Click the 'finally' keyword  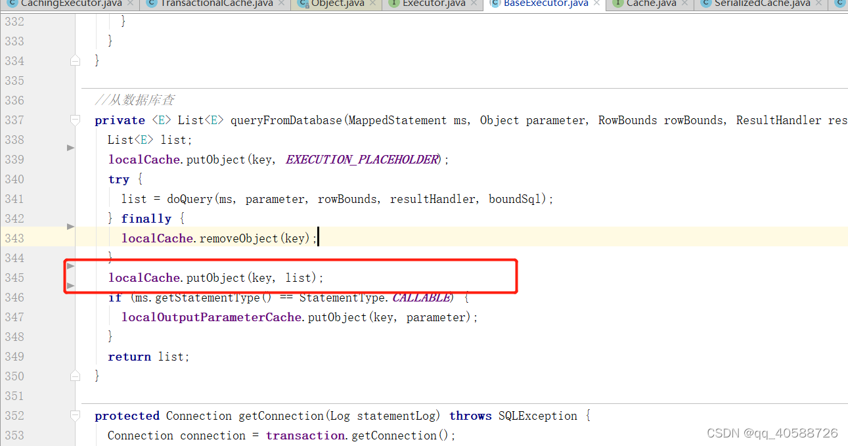[x=146, y=219]
